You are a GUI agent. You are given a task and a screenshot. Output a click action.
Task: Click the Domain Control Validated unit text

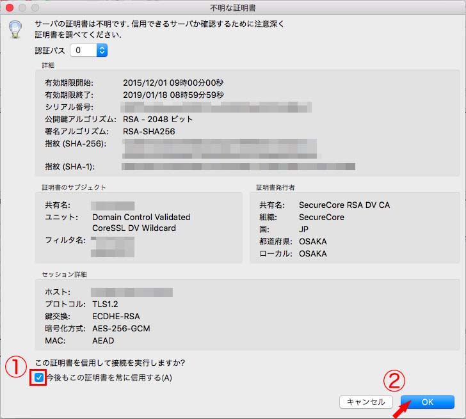click(141, 217)
